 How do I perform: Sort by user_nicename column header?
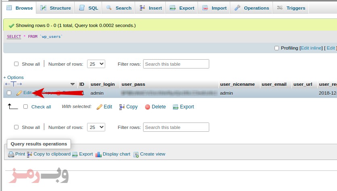click(237, 84)
